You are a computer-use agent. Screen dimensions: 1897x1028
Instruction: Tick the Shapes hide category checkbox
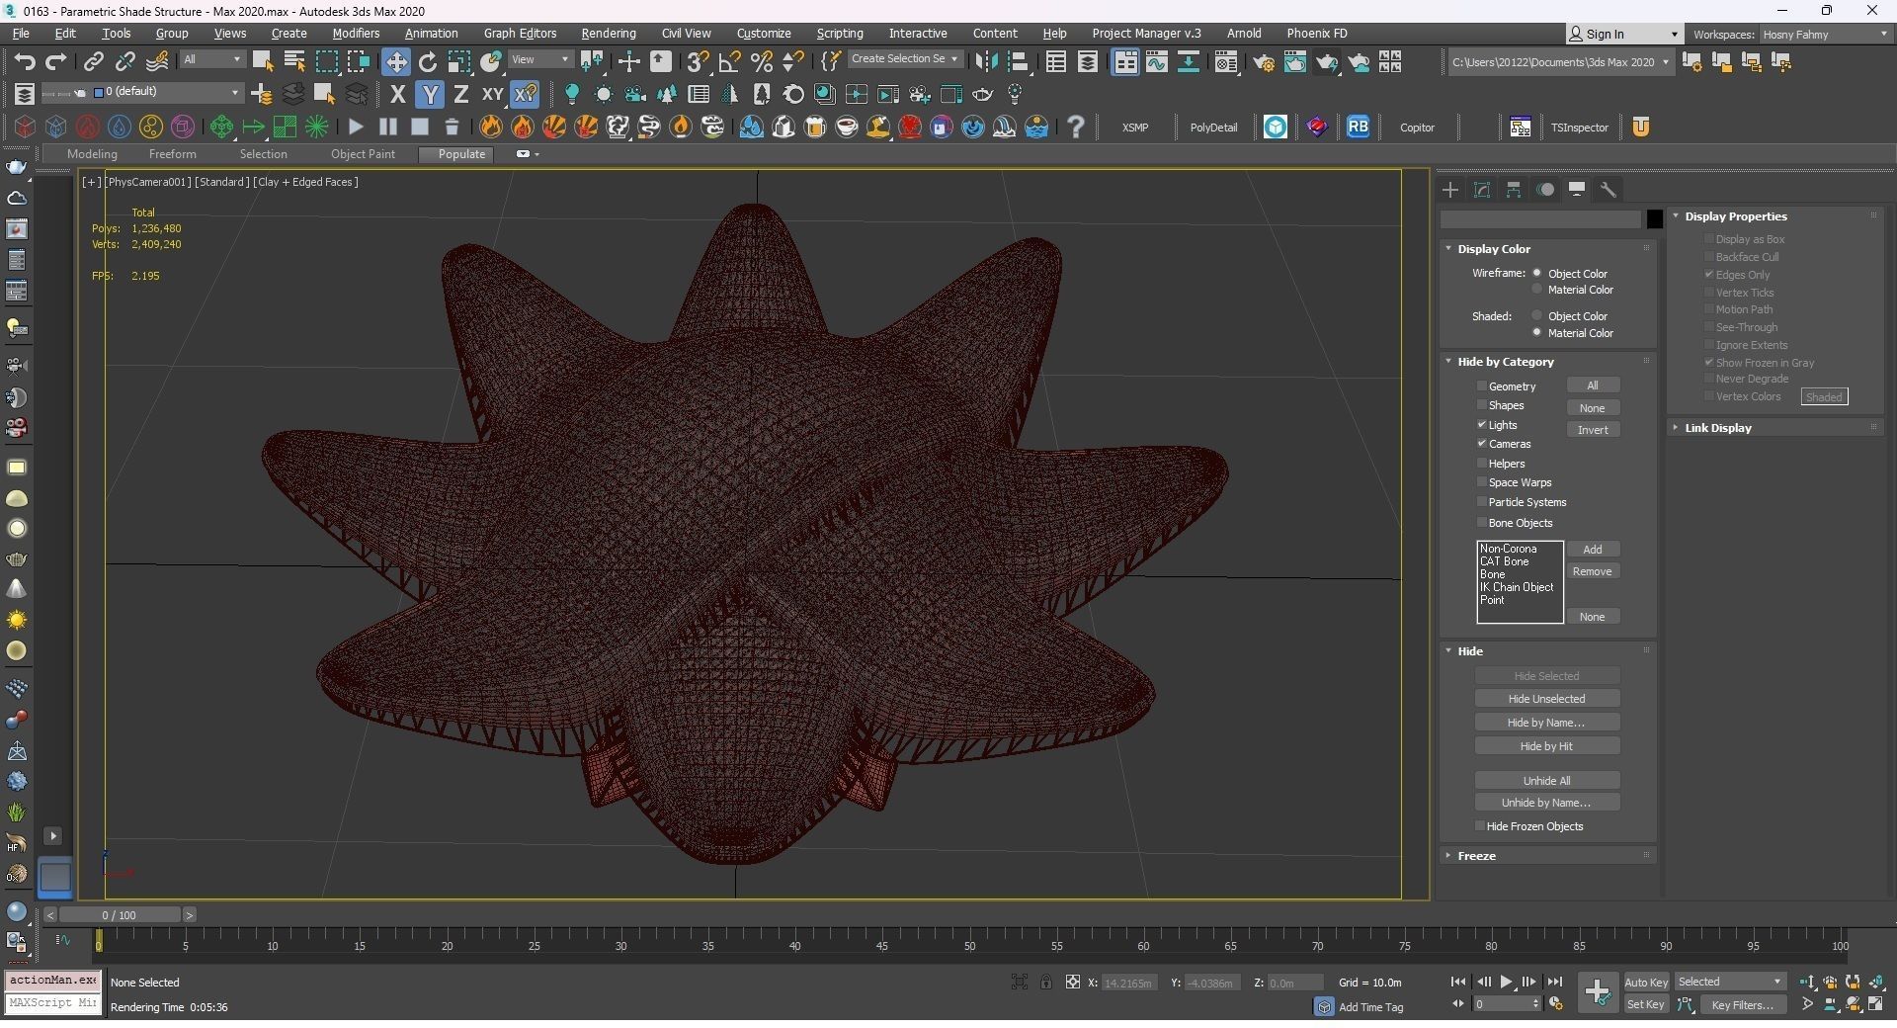1482,405
